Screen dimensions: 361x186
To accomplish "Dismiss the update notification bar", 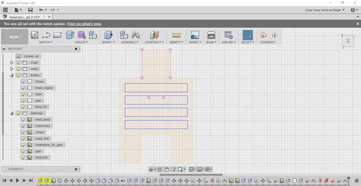I will click(358, 24).
